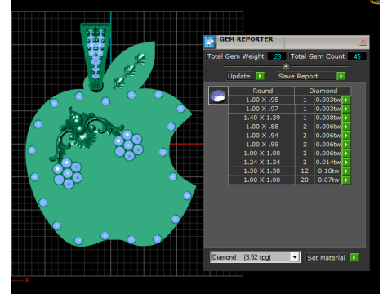Image resolution: width=392 pixels, height=294 pixels.
Task: Click green arrow in the 1.00 X .94 row
Action: pos(346,136)
